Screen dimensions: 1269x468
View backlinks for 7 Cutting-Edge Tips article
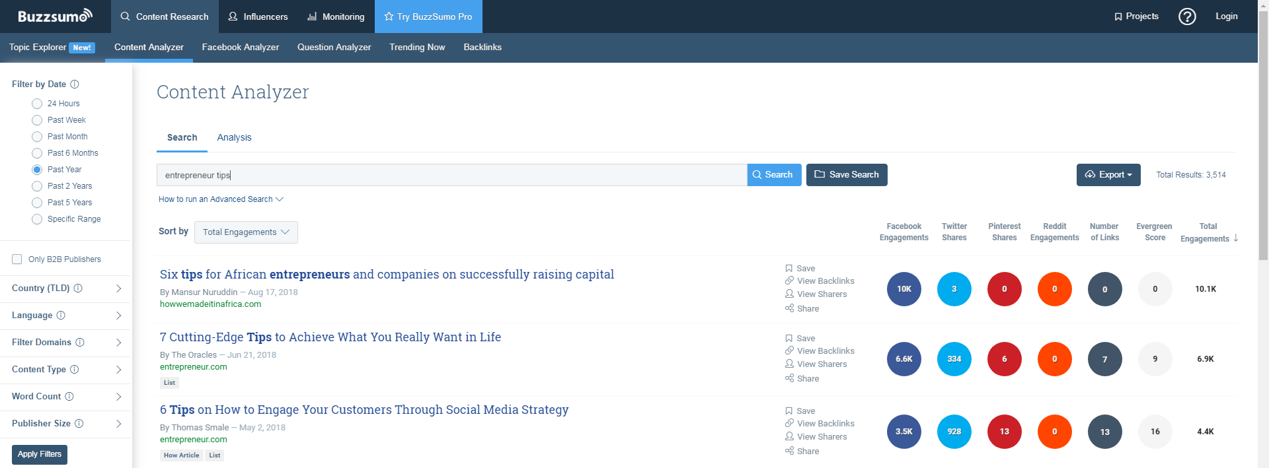click(x=820, y=351)
